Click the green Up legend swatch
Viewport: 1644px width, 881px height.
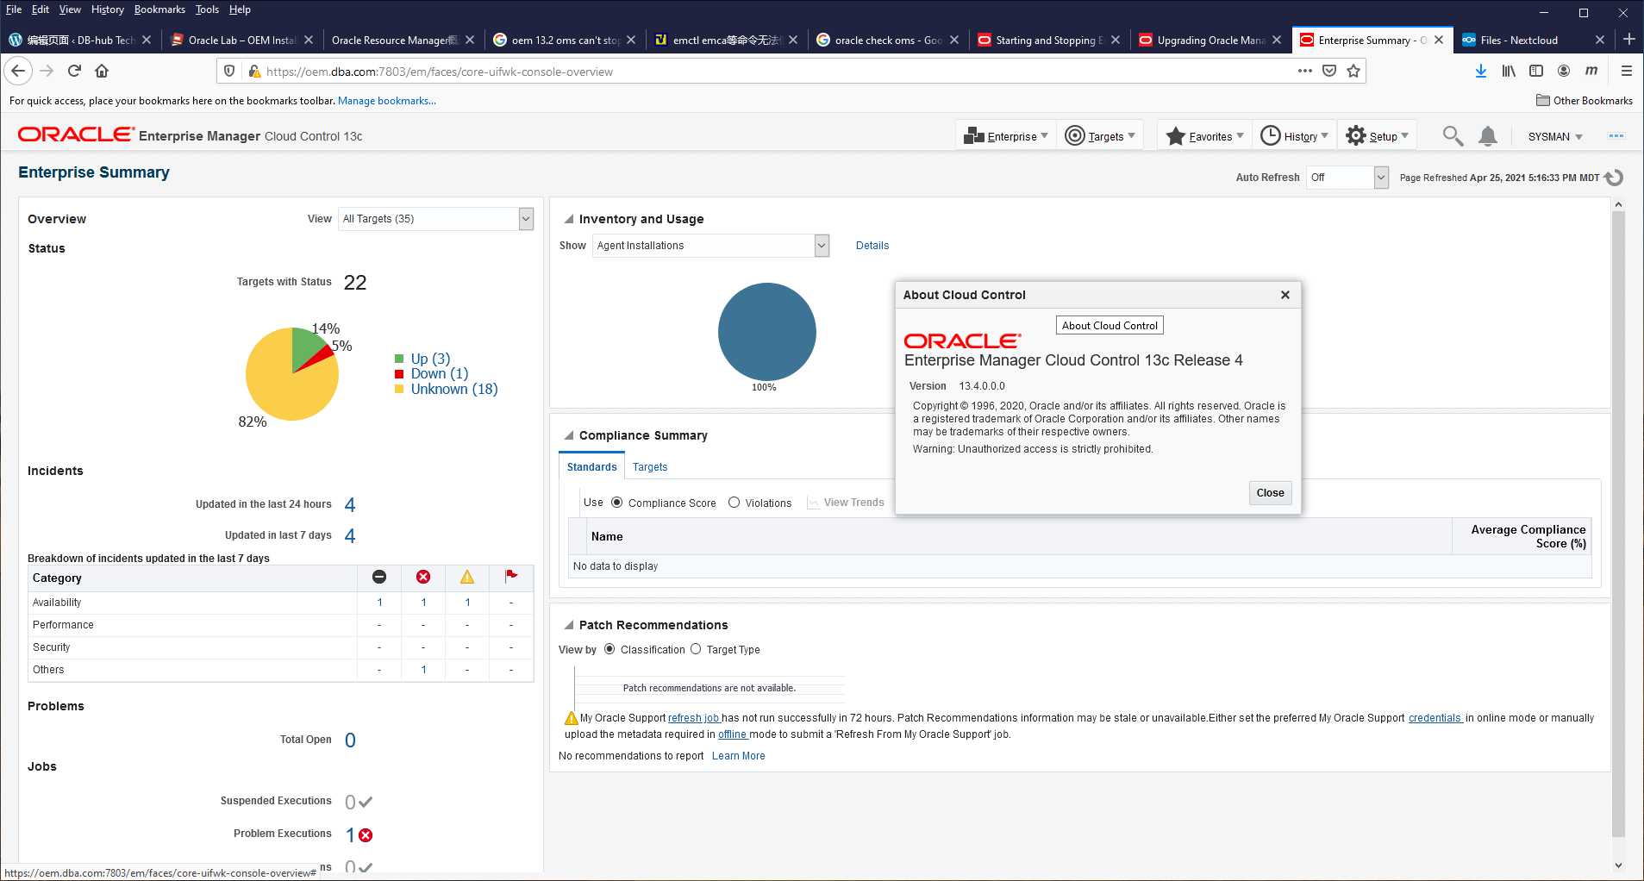pyautogui.click(x=399, y=359)
